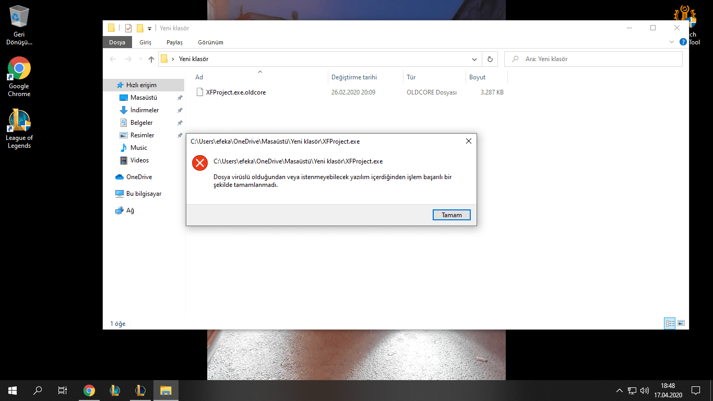The image size is (713, 401).
Task: Open Geri Dönüşüm desktop icon
Action: click(19, 25)
